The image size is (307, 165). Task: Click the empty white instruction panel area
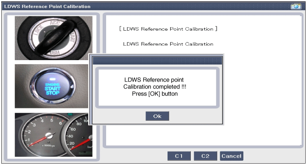tap(262, 88)
